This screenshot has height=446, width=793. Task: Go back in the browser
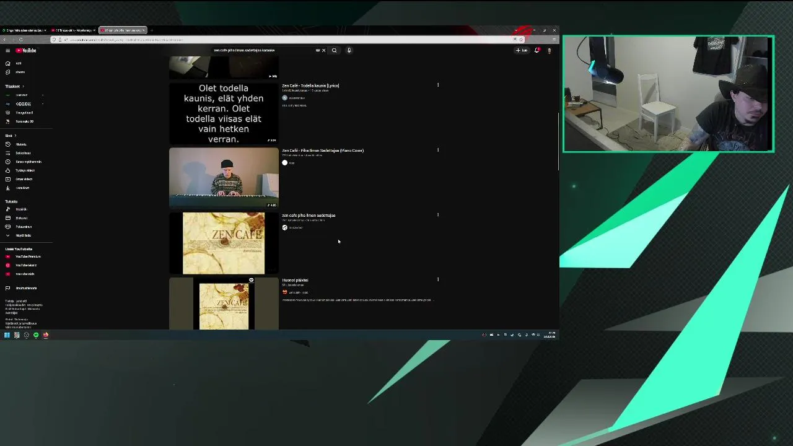[x=4, y=40]
